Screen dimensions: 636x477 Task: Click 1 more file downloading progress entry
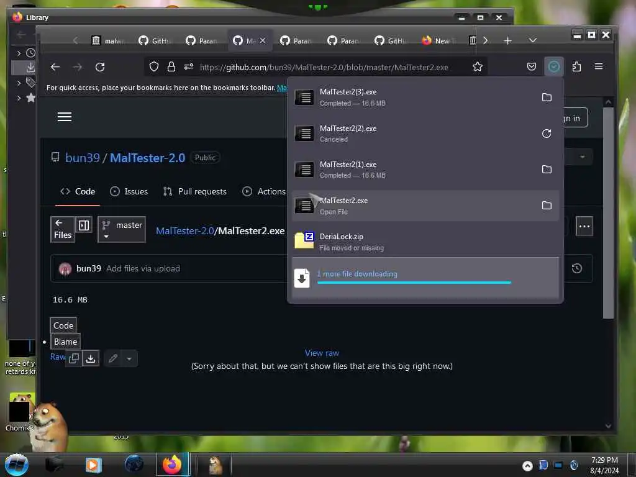[425, 278]
